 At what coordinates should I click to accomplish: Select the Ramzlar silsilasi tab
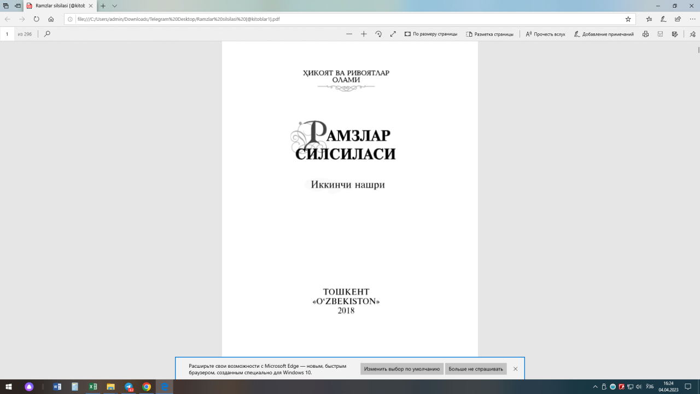(60, 5)
